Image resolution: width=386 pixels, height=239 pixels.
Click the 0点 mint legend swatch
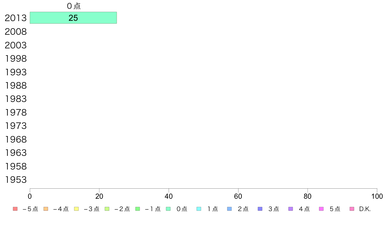168,209
